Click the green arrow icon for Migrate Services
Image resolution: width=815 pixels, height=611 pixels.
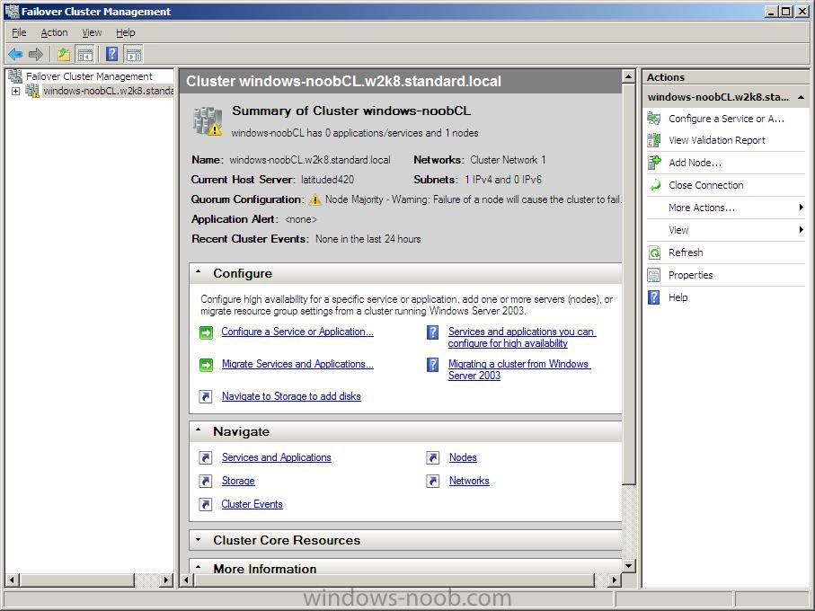click(207, 365)
